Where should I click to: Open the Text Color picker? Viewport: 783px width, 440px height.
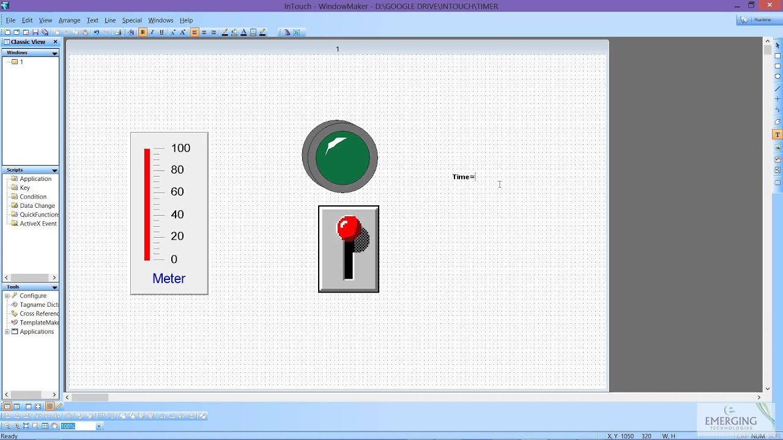click(243, 32)
